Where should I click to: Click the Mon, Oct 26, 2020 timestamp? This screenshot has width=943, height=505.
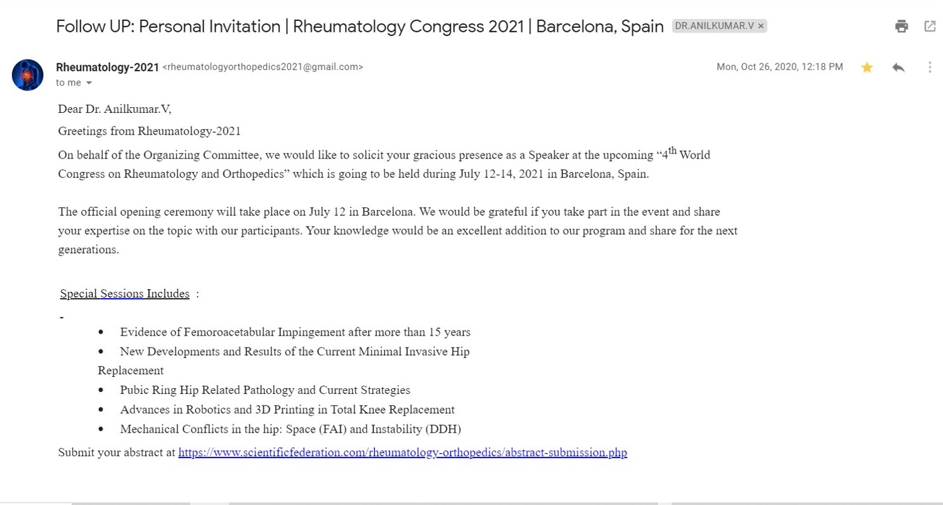[779, 67]
